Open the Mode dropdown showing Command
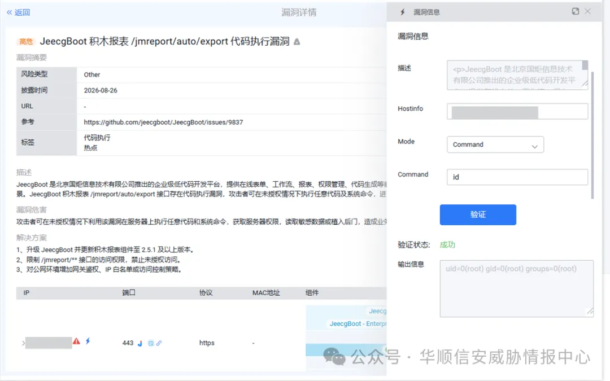This screenshot has width=610, height=381. point(495,144)
